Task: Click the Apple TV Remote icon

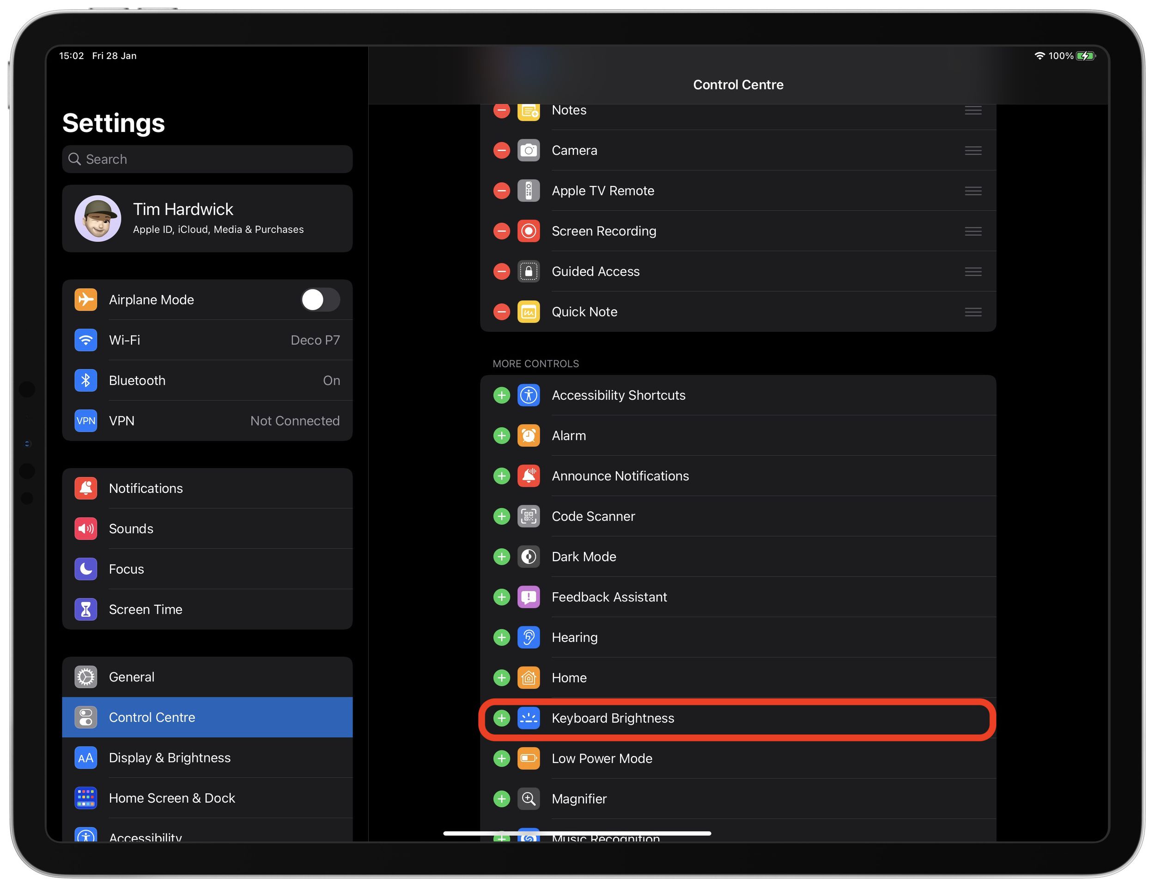Action: 529,191
